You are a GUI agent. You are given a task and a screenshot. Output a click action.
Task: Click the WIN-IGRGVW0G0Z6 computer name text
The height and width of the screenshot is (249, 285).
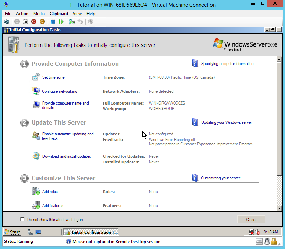(167, 103)
